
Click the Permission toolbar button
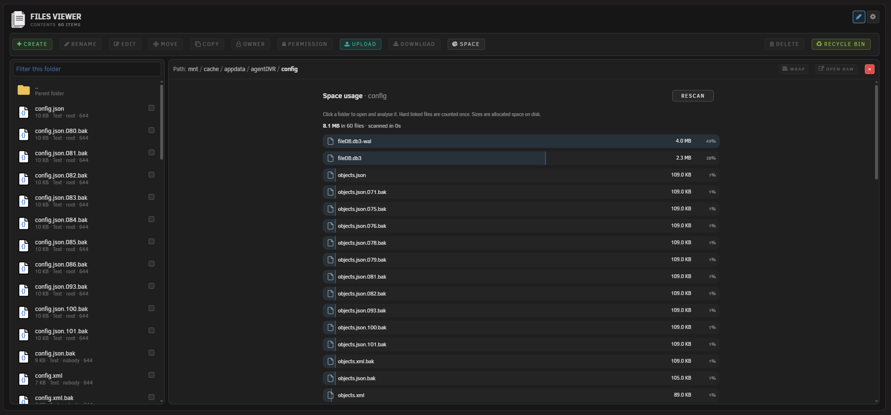point(305,44)
